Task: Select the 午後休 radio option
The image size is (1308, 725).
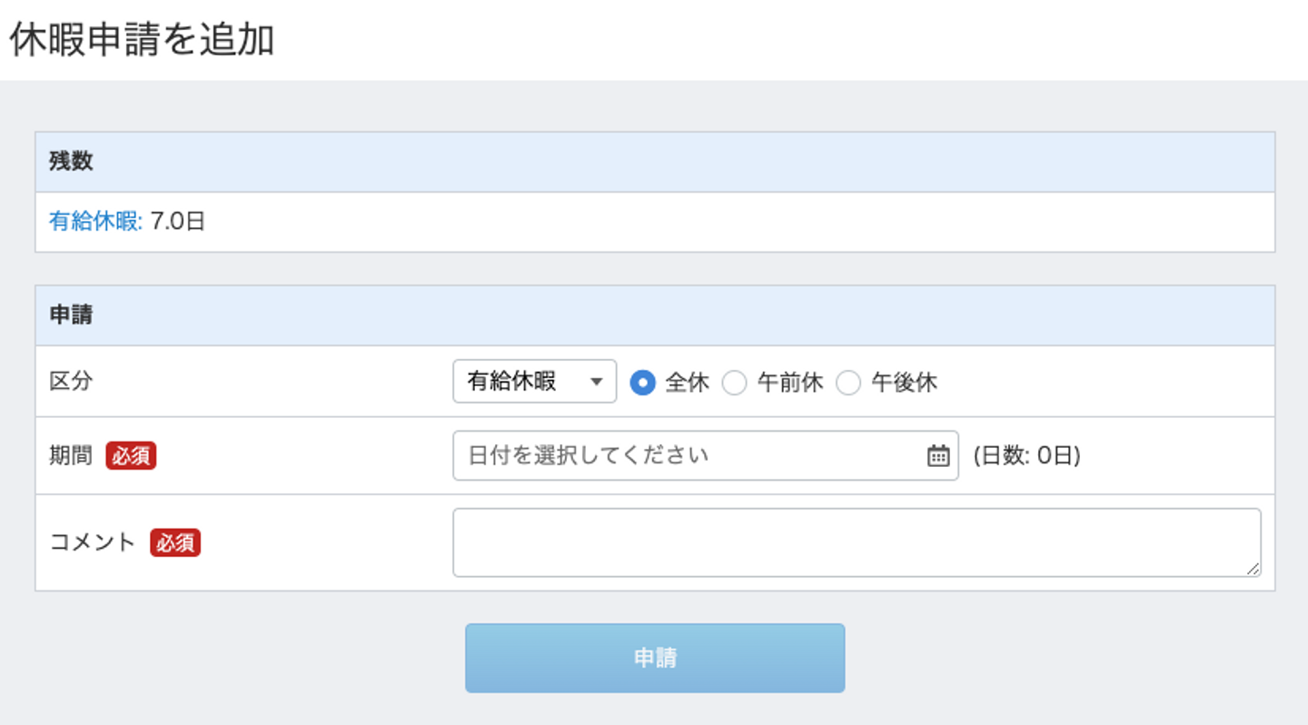Action: tap(848, 382)
